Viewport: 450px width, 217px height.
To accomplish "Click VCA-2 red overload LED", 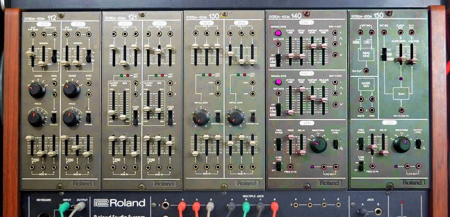I will tap(245, 75).
